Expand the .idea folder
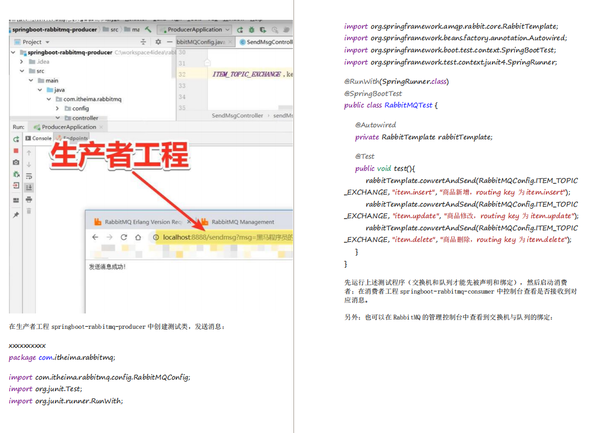Viewport: 598px width, 433px height. coord(22,61)
